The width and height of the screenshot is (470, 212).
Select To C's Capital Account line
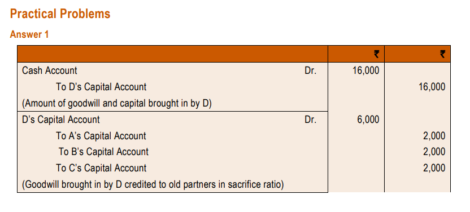coord(101,168)
